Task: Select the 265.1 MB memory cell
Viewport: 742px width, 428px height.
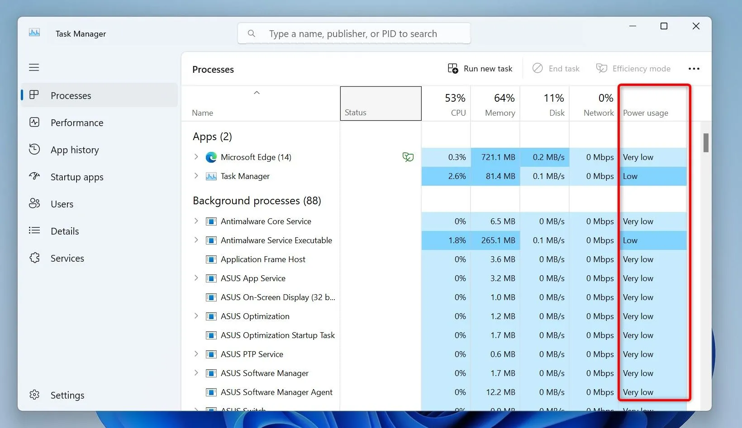Action: 495,240
